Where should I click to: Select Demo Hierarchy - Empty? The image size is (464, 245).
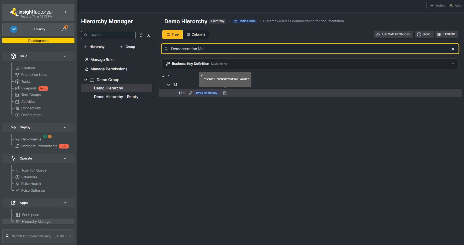tap(116, 97)
